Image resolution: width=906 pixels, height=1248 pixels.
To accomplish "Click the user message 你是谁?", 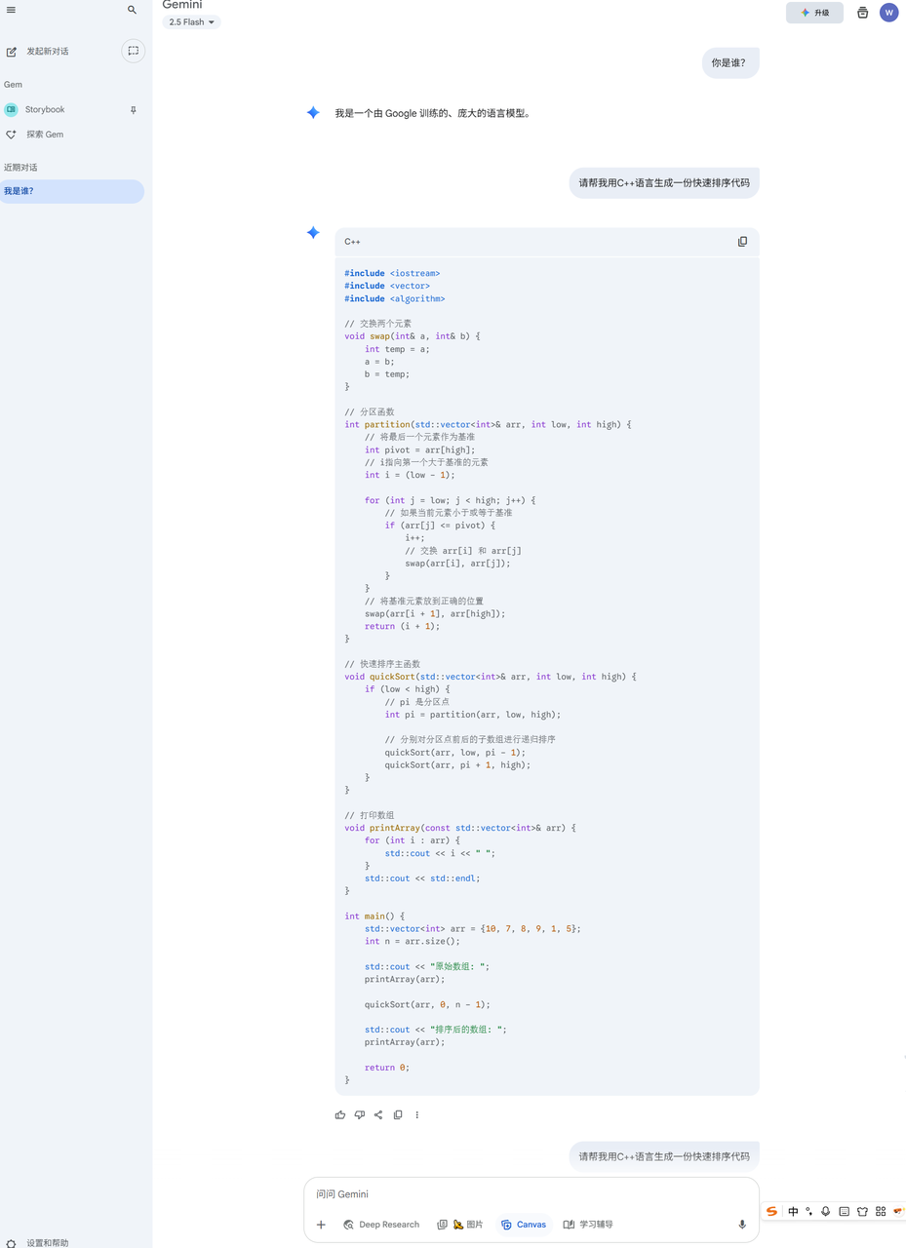I will point(730,63).
